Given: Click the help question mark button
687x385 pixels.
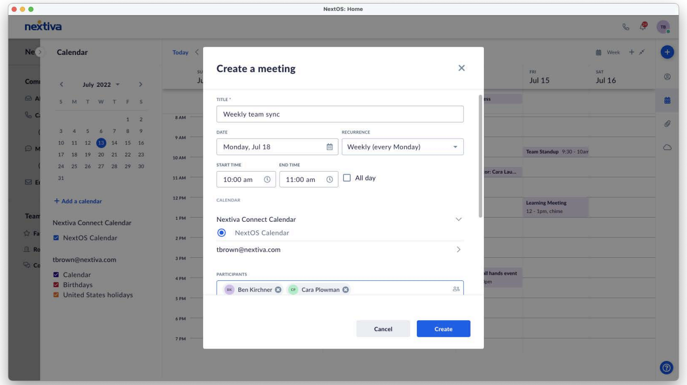Looking at the screenshot, I should [667, 367].
